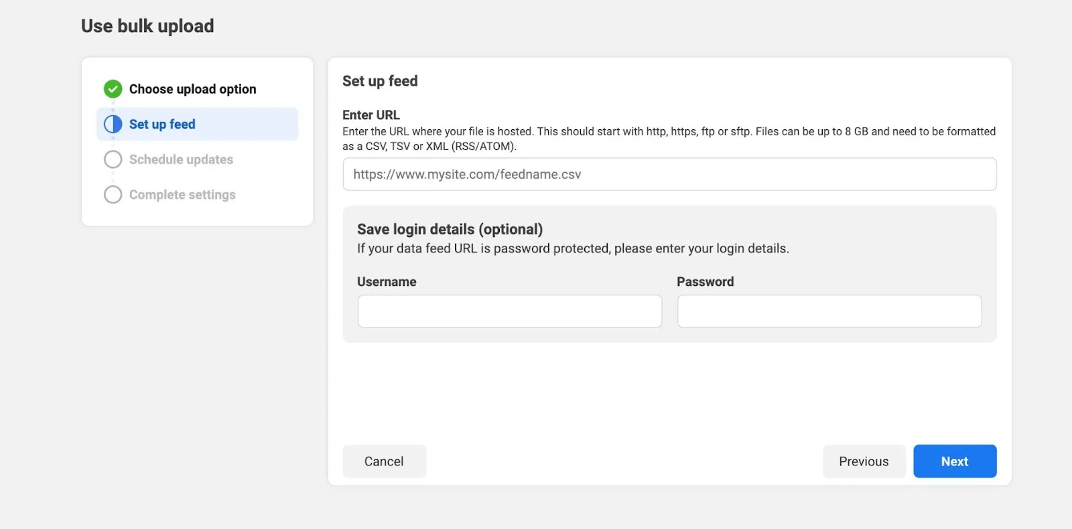Image resolution: width=1072 pixels, height=529 pixels.
Task: Click the Cancel button
Action: point(384,461)
